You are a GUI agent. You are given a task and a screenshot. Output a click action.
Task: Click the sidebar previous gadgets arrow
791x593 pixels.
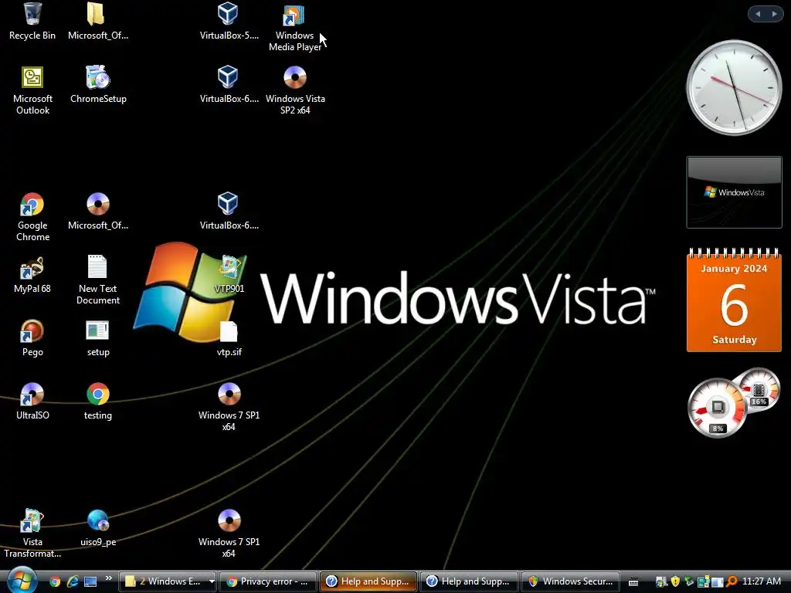coord(758,14)
